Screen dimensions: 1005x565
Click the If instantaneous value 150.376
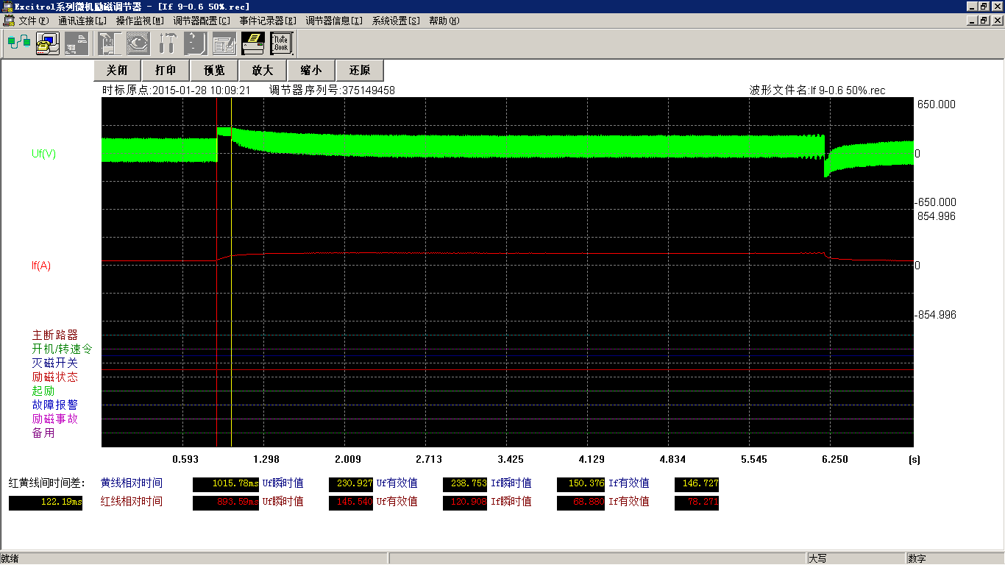tap(581, 484)
